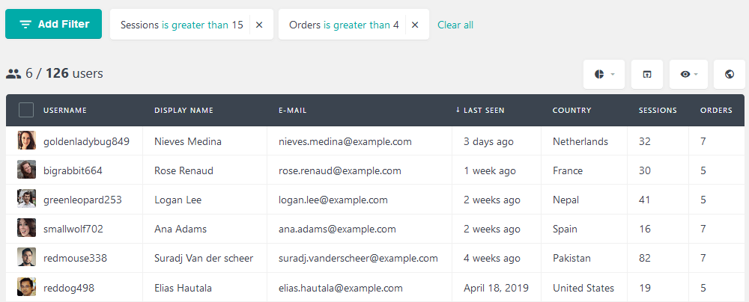Click the avatar of goldenladybug849

coord(27,141)
